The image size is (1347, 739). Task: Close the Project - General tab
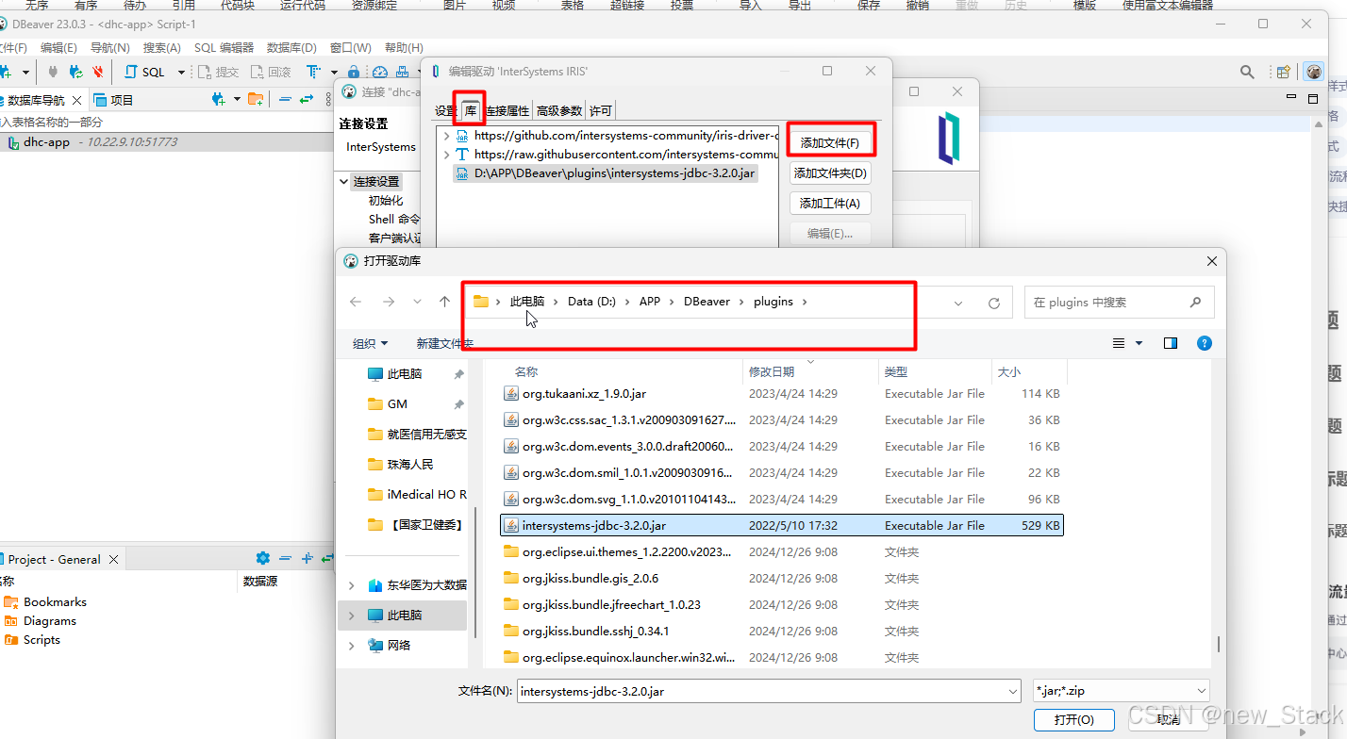click(x=113, y=559)
